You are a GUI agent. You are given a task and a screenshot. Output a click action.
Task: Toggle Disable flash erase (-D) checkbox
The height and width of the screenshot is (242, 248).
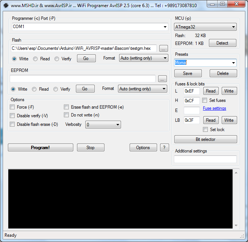click(12, 124)
